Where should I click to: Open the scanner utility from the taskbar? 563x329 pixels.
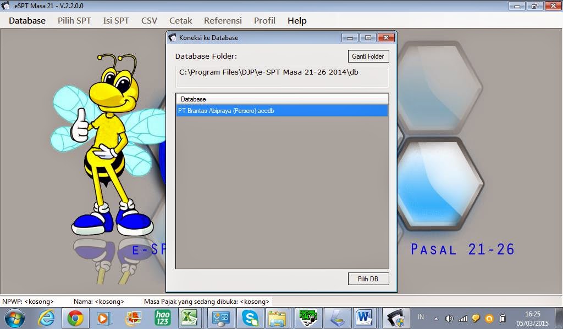click(x=338, y=318)
